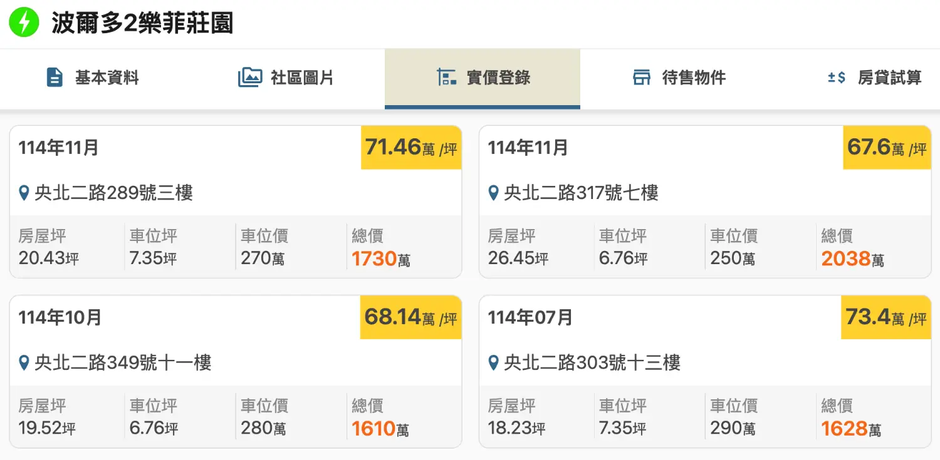Viewport: 940px width, 460px height.
Task: Click map pin for 央北二路289號三樓
Action: coord(24,193)
